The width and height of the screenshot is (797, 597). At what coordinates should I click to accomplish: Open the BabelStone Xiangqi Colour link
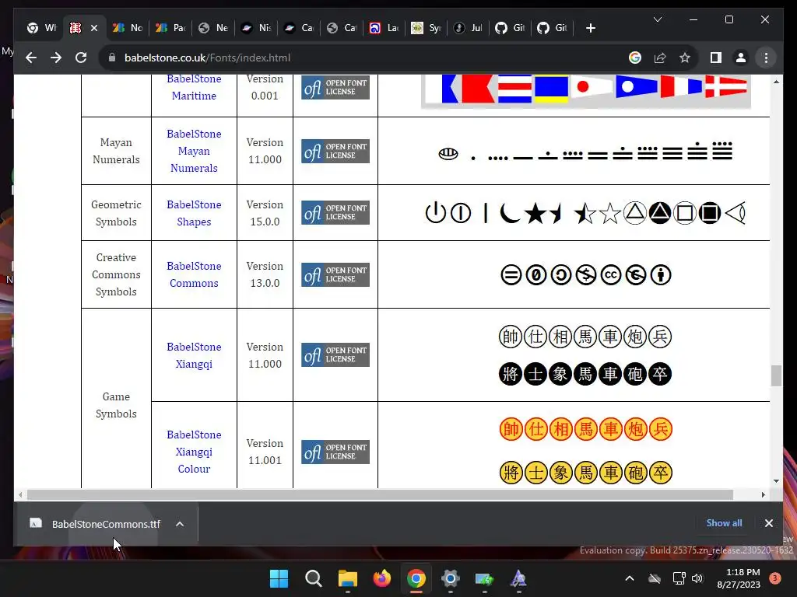194,452
